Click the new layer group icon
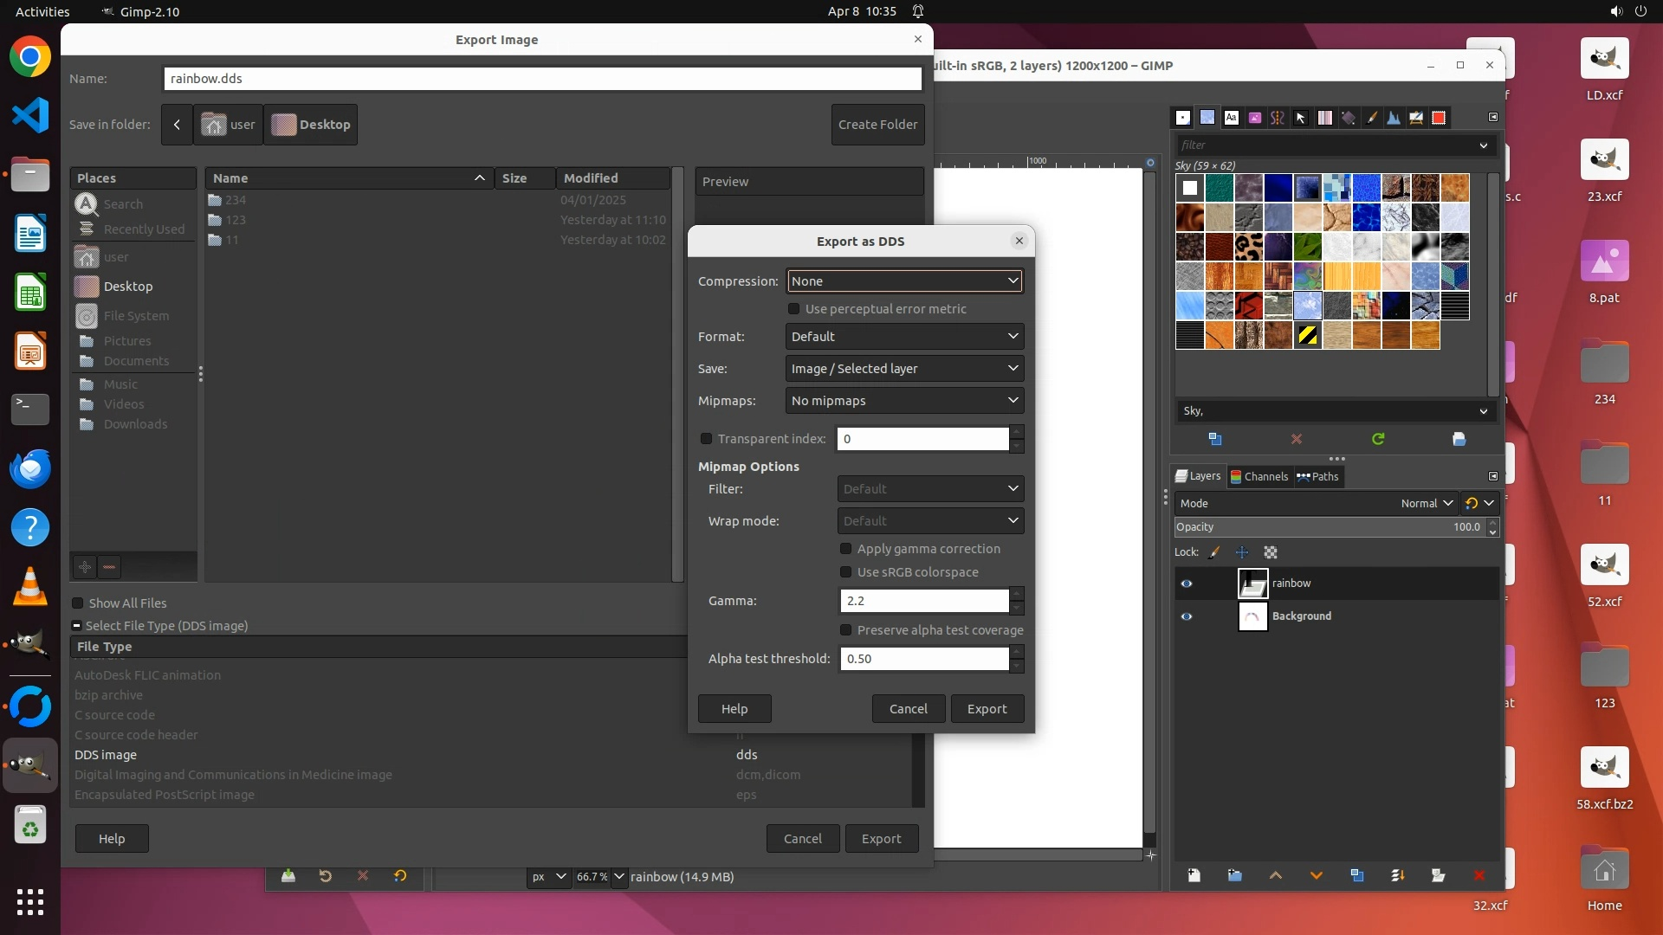This screenshot has height=935, width=1663. (1234, 875)
